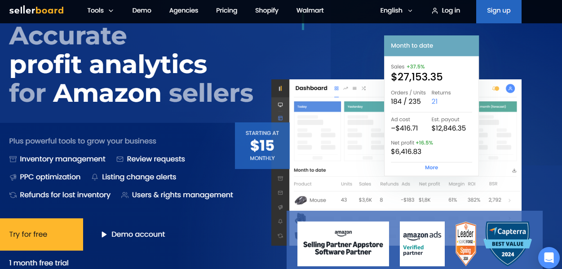This screenshot has height=269, width=562.
Task: Click the Refunds for lost inventory icon
Action: pos(13,195)
